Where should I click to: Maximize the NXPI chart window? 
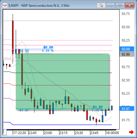120,5
